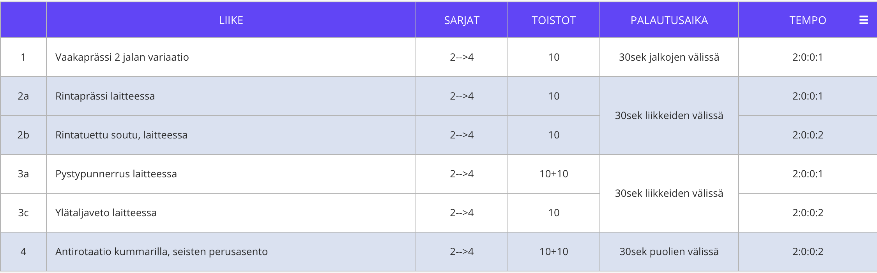
Task: Click the 2-->4 sets for Vaakaprässi
Action: click(462, 57)
